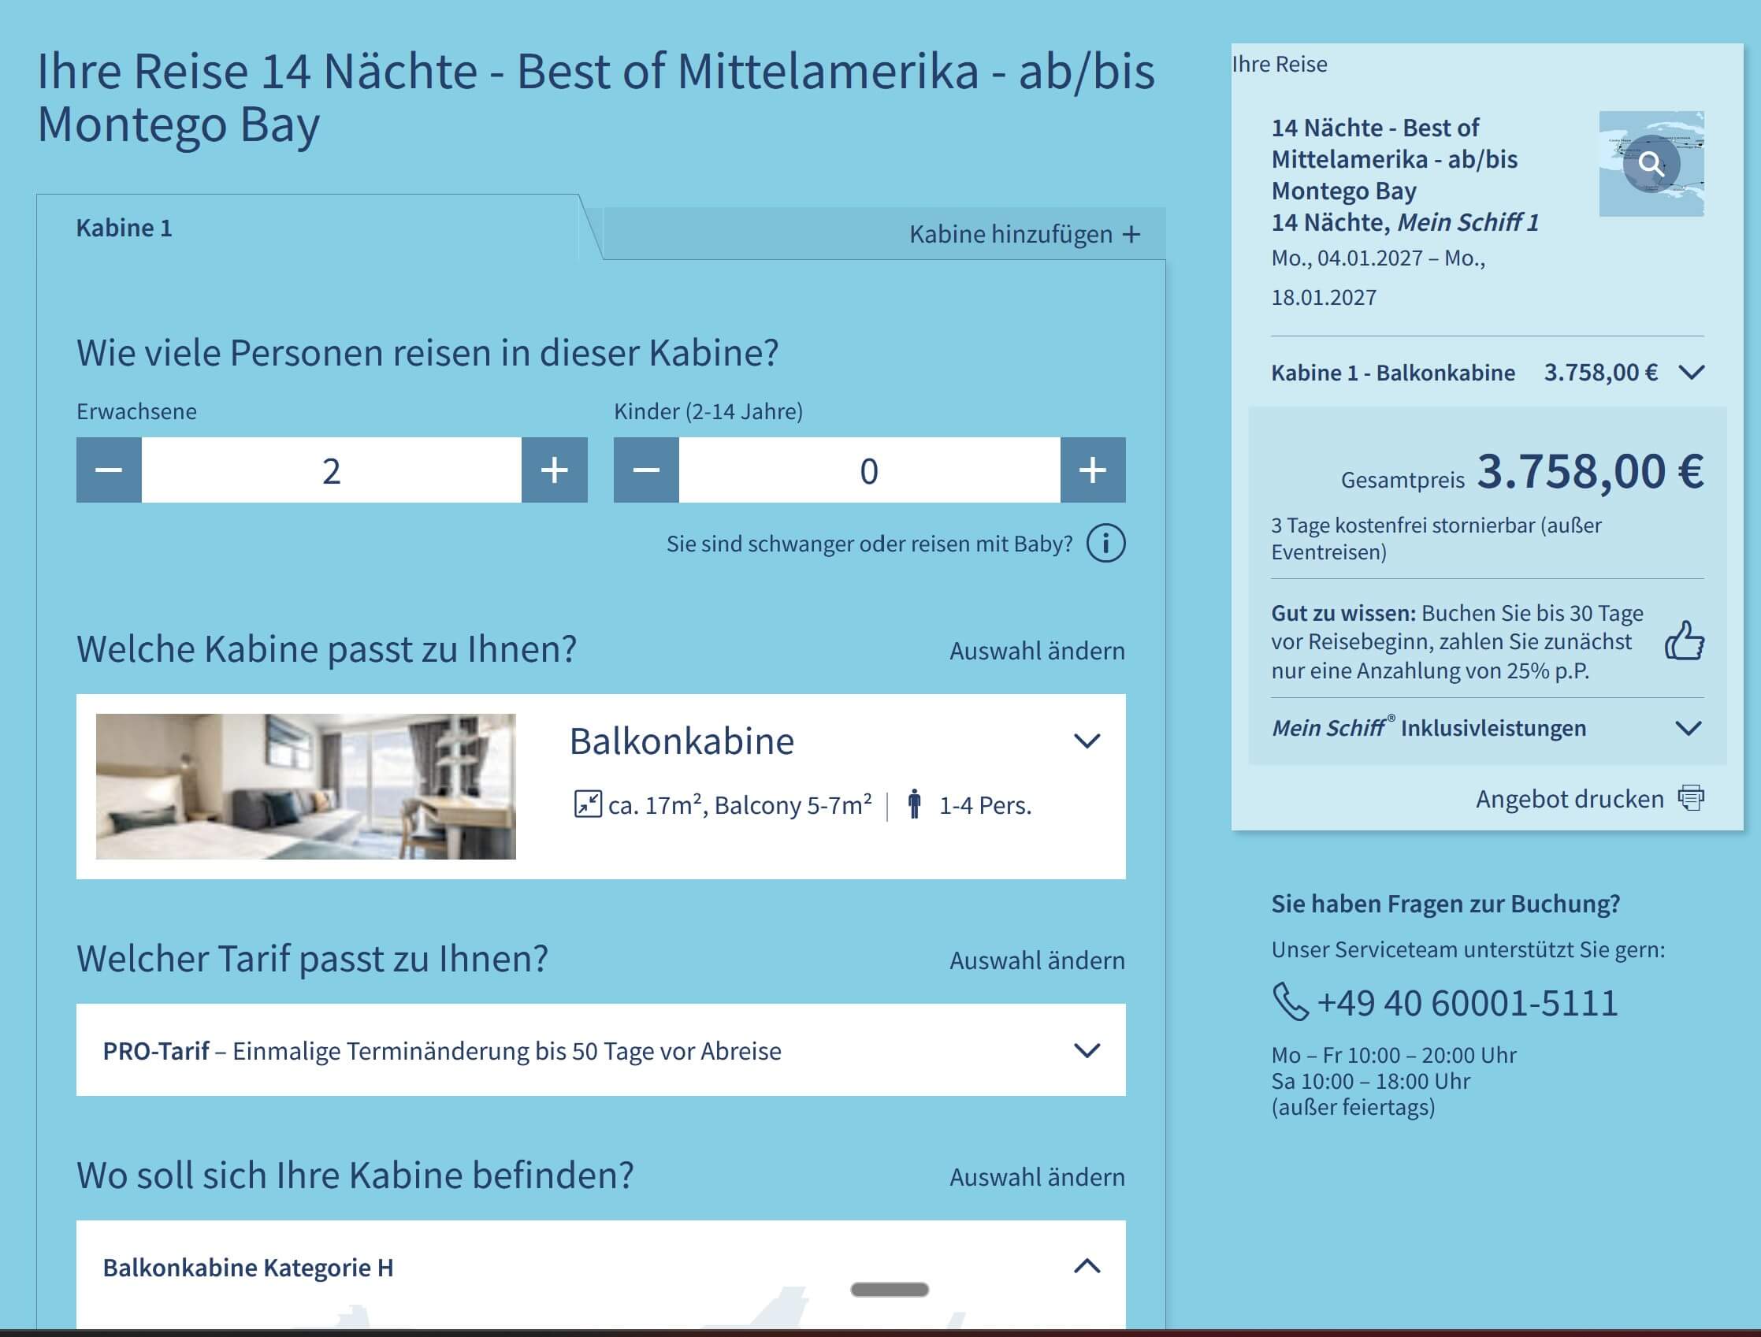Screen dimensions: 1761x1337
Task: Click the room size icon before 17m²
Action: point(588,804)
